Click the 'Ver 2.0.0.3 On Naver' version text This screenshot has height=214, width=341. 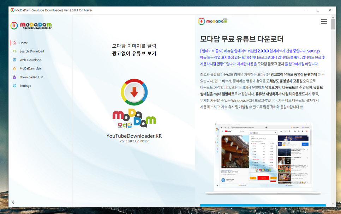coord(134,141)
